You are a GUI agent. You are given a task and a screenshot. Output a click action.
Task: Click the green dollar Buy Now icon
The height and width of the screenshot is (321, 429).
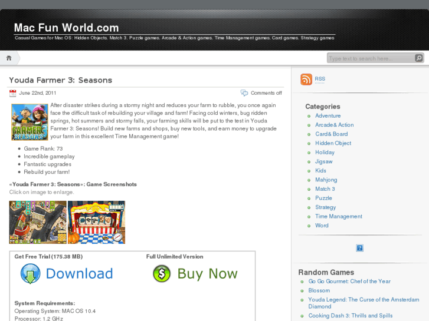162,273
